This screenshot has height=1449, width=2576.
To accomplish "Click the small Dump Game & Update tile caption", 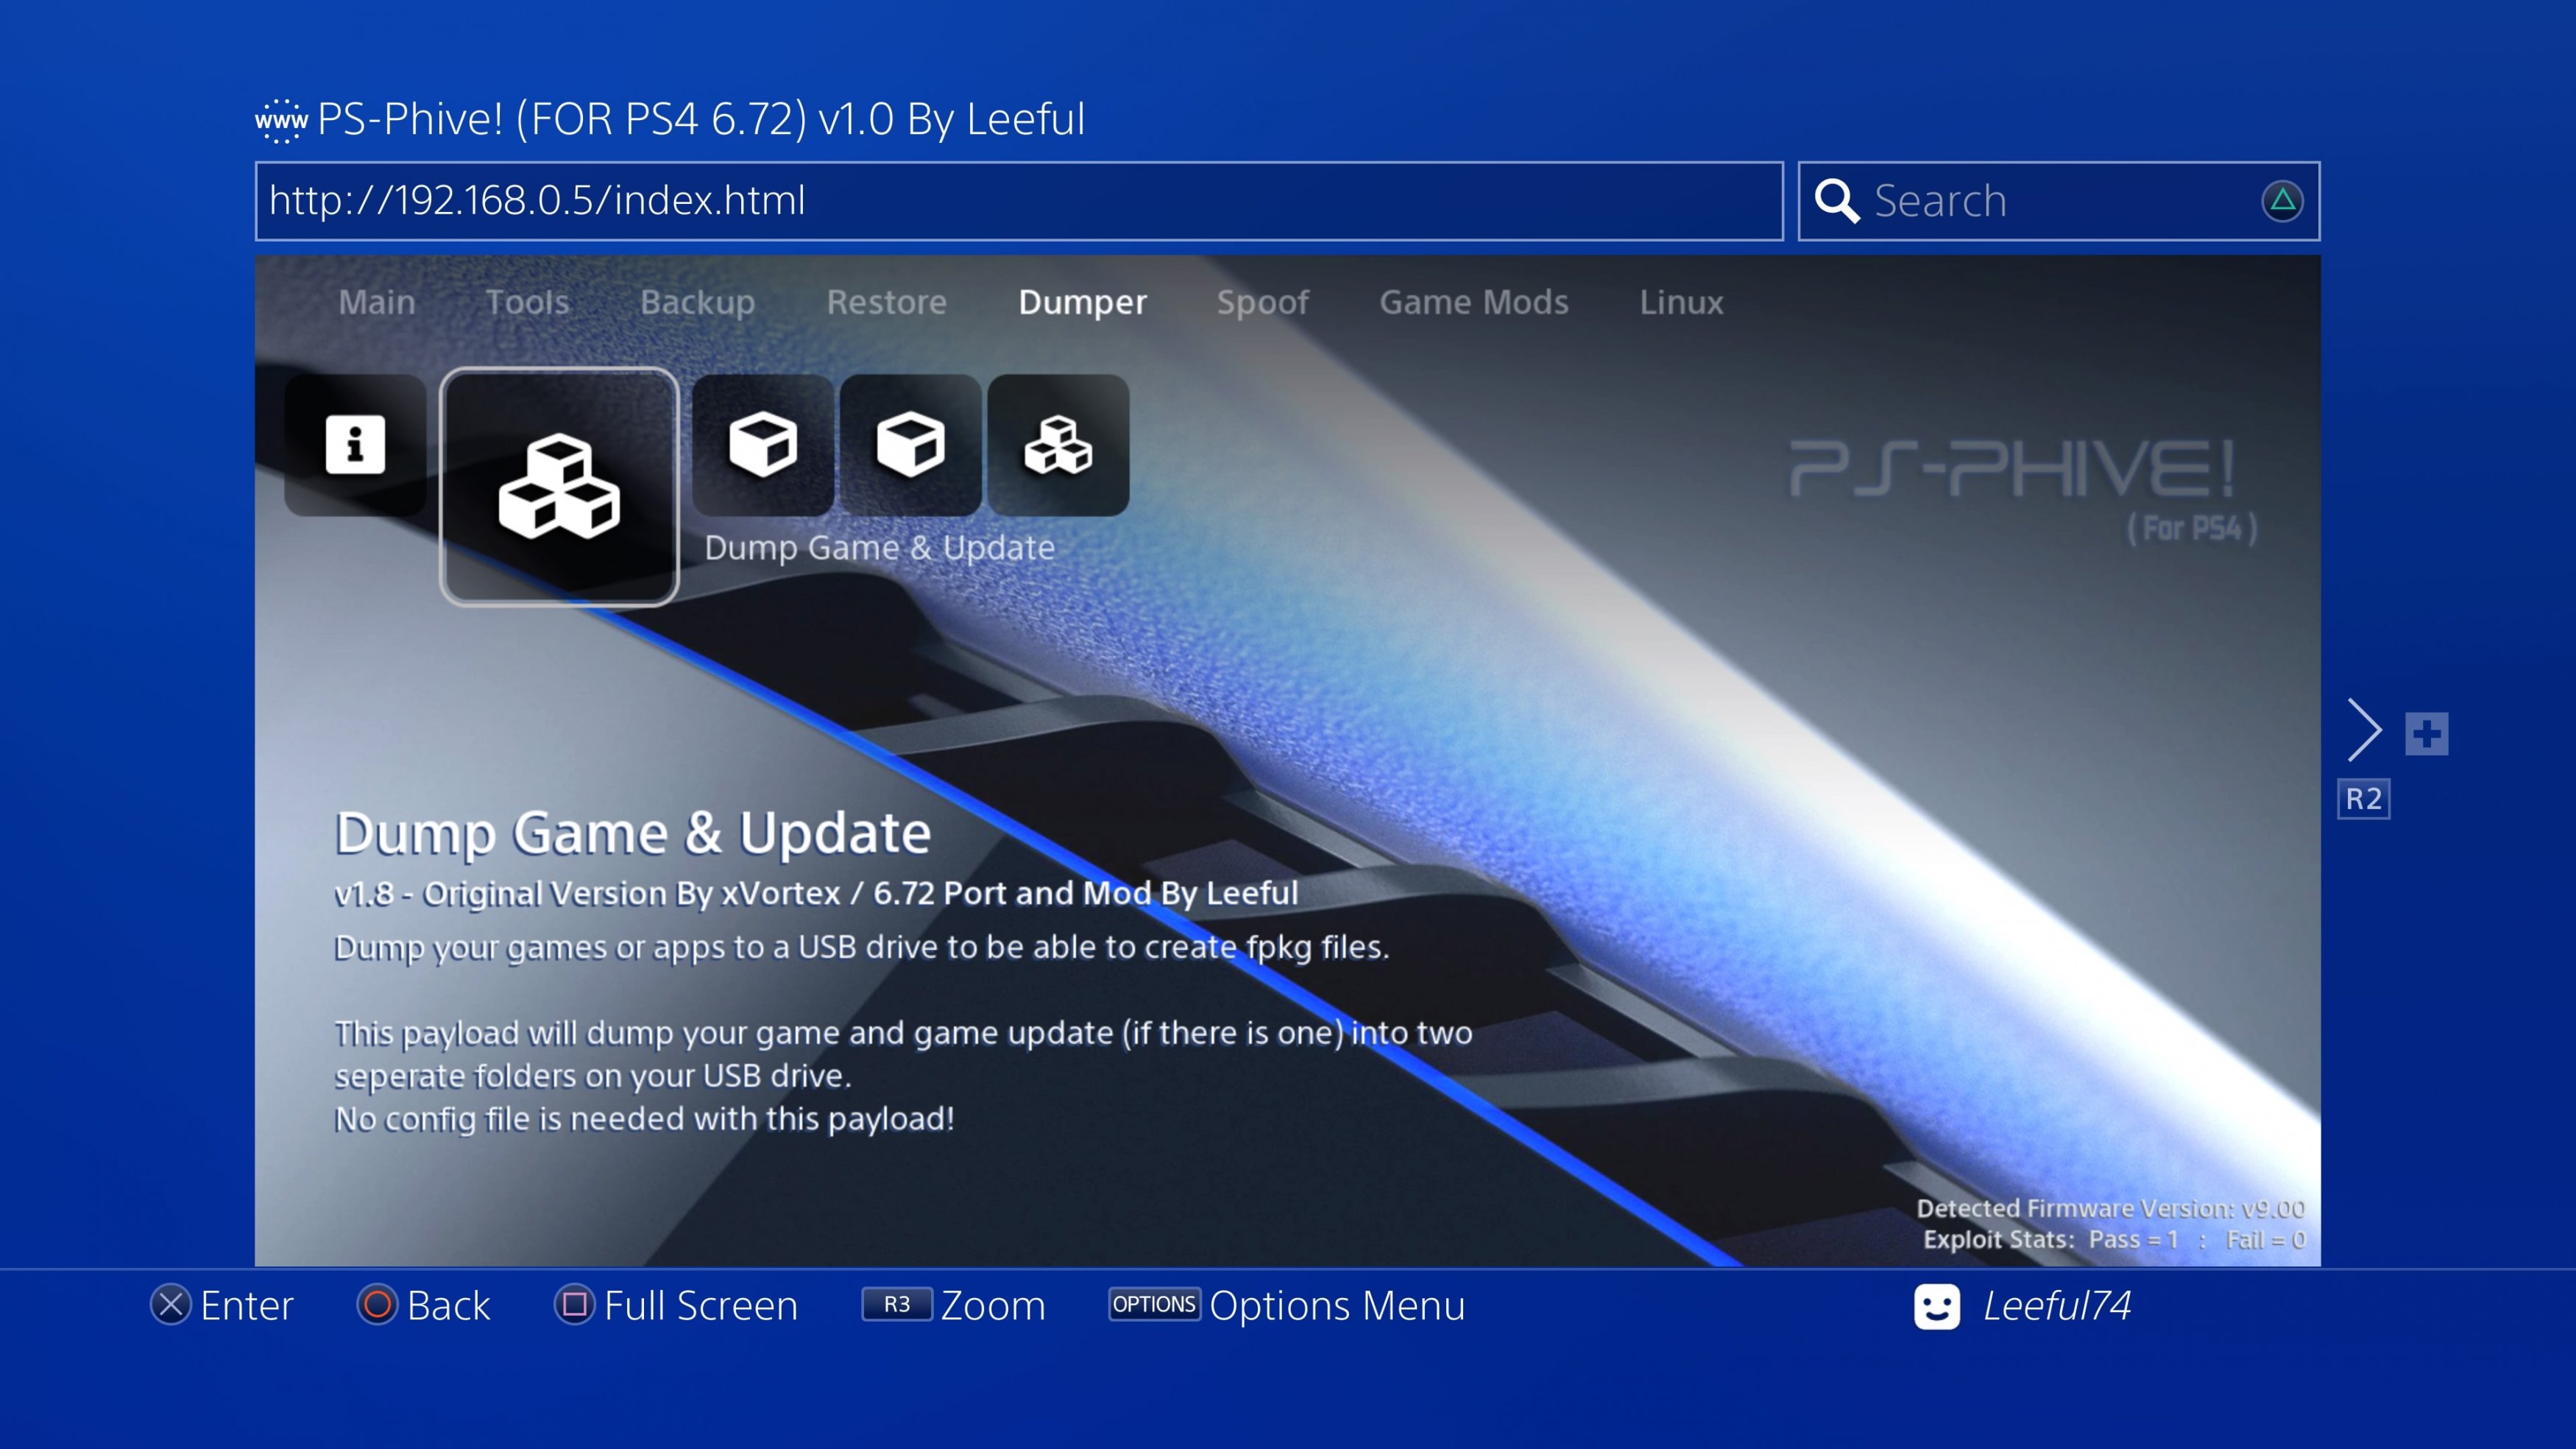I will (x=880, y=549).
